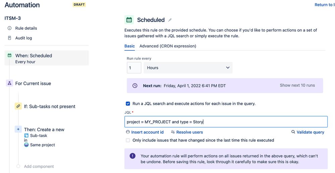Image resolution: width=335 pixels, height=173 pixels.
Task: Click the plus icon for Create action
Action: coord(18,129)
